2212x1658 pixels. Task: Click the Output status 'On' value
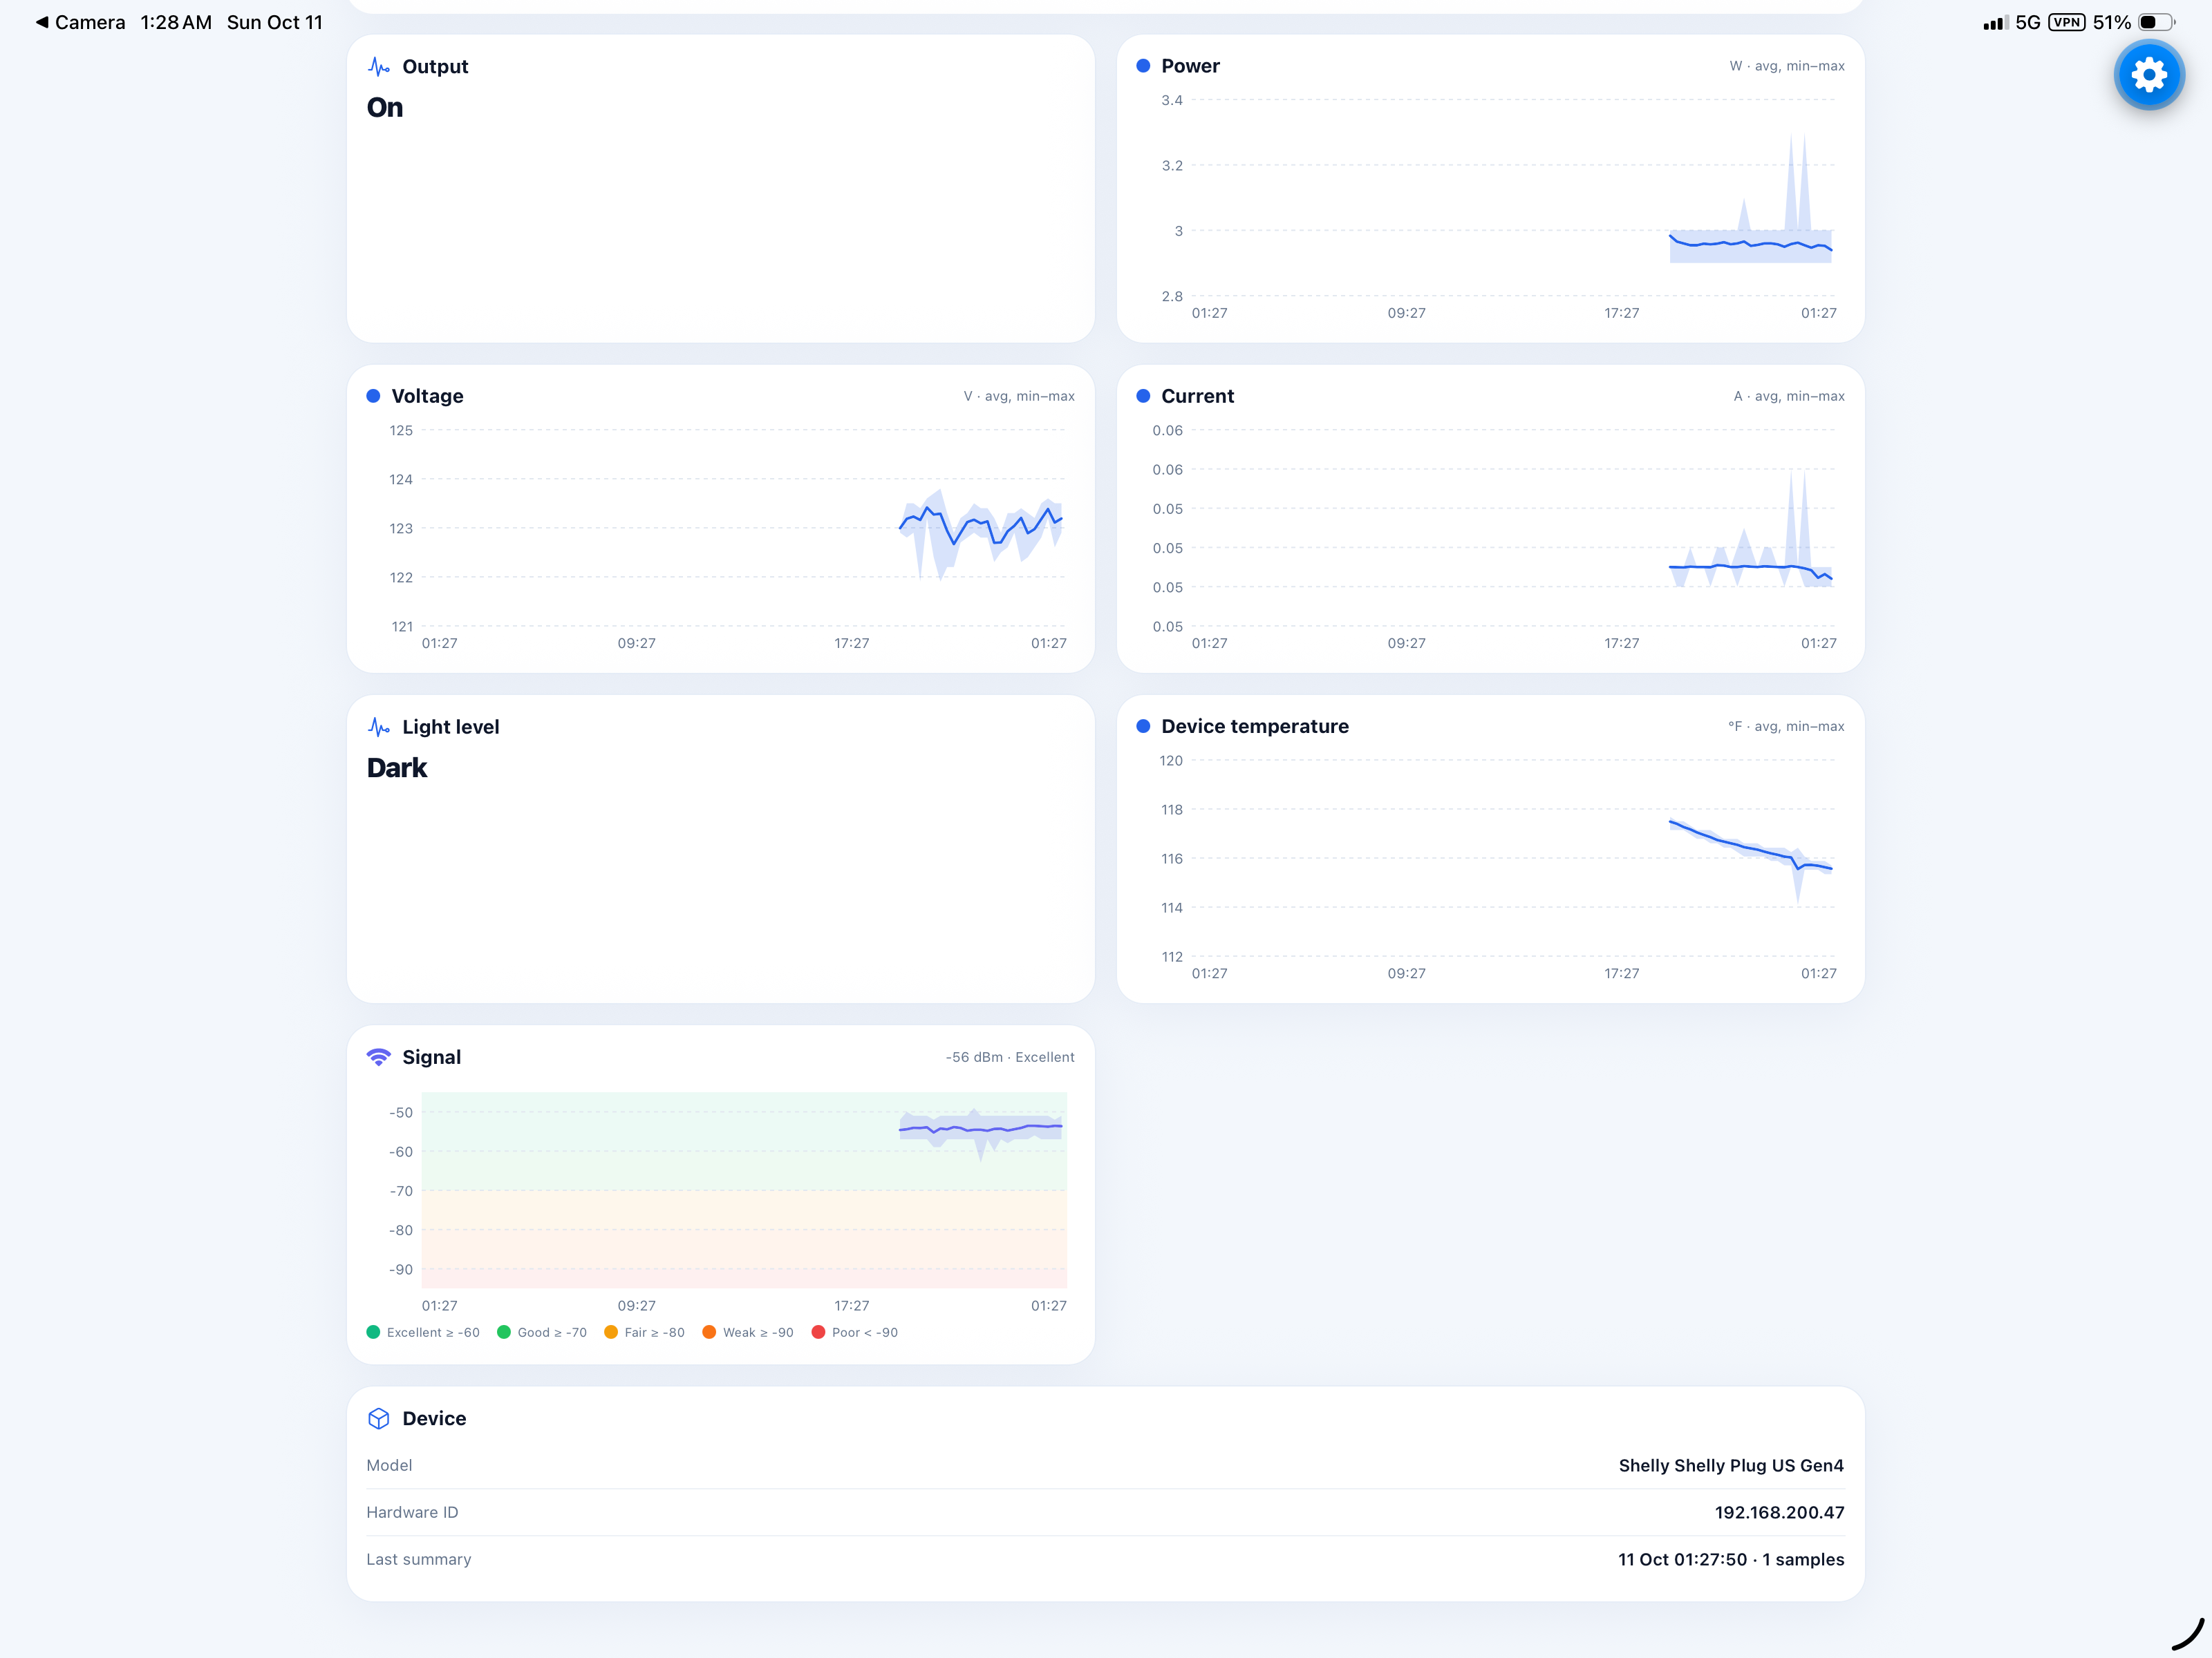tap(385, 108)
